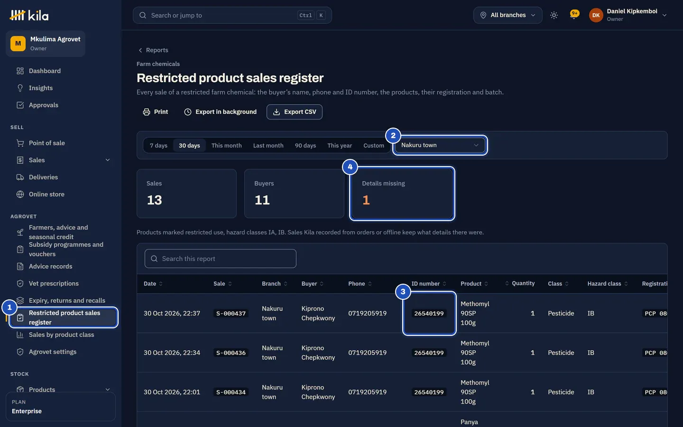This screenshot has width=683, height=427.
Task: Click the DK user avatar
Action: (596, 15)
